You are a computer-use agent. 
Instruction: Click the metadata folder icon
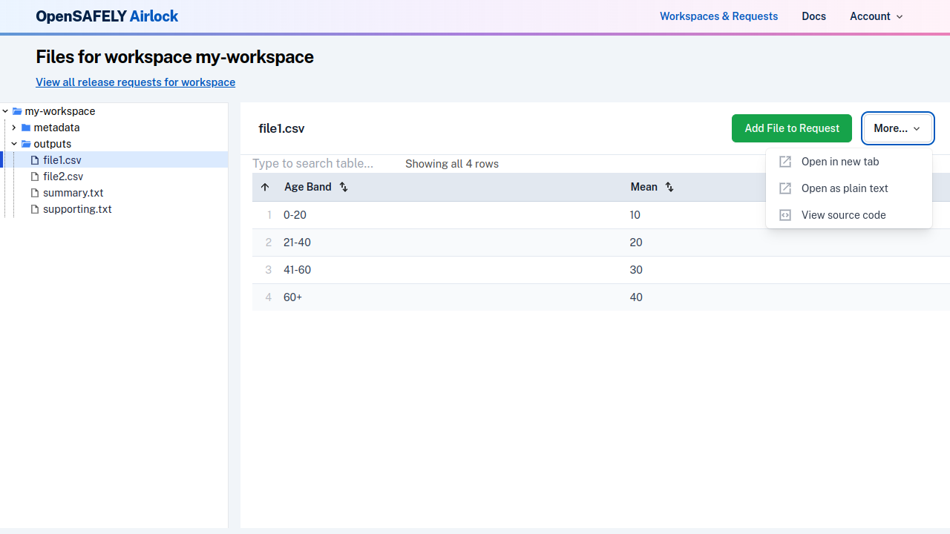[x=24, y=128]
